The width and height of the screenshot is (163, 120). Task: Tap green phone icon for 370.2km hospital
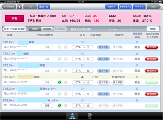[60, 47]
